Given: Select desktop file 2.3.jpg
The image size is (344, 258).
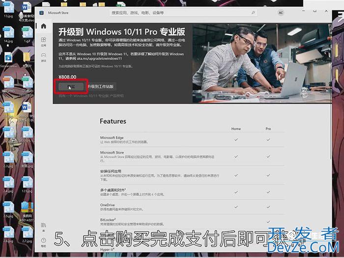Looking at the screenshot, I should [x=8, y=160].
